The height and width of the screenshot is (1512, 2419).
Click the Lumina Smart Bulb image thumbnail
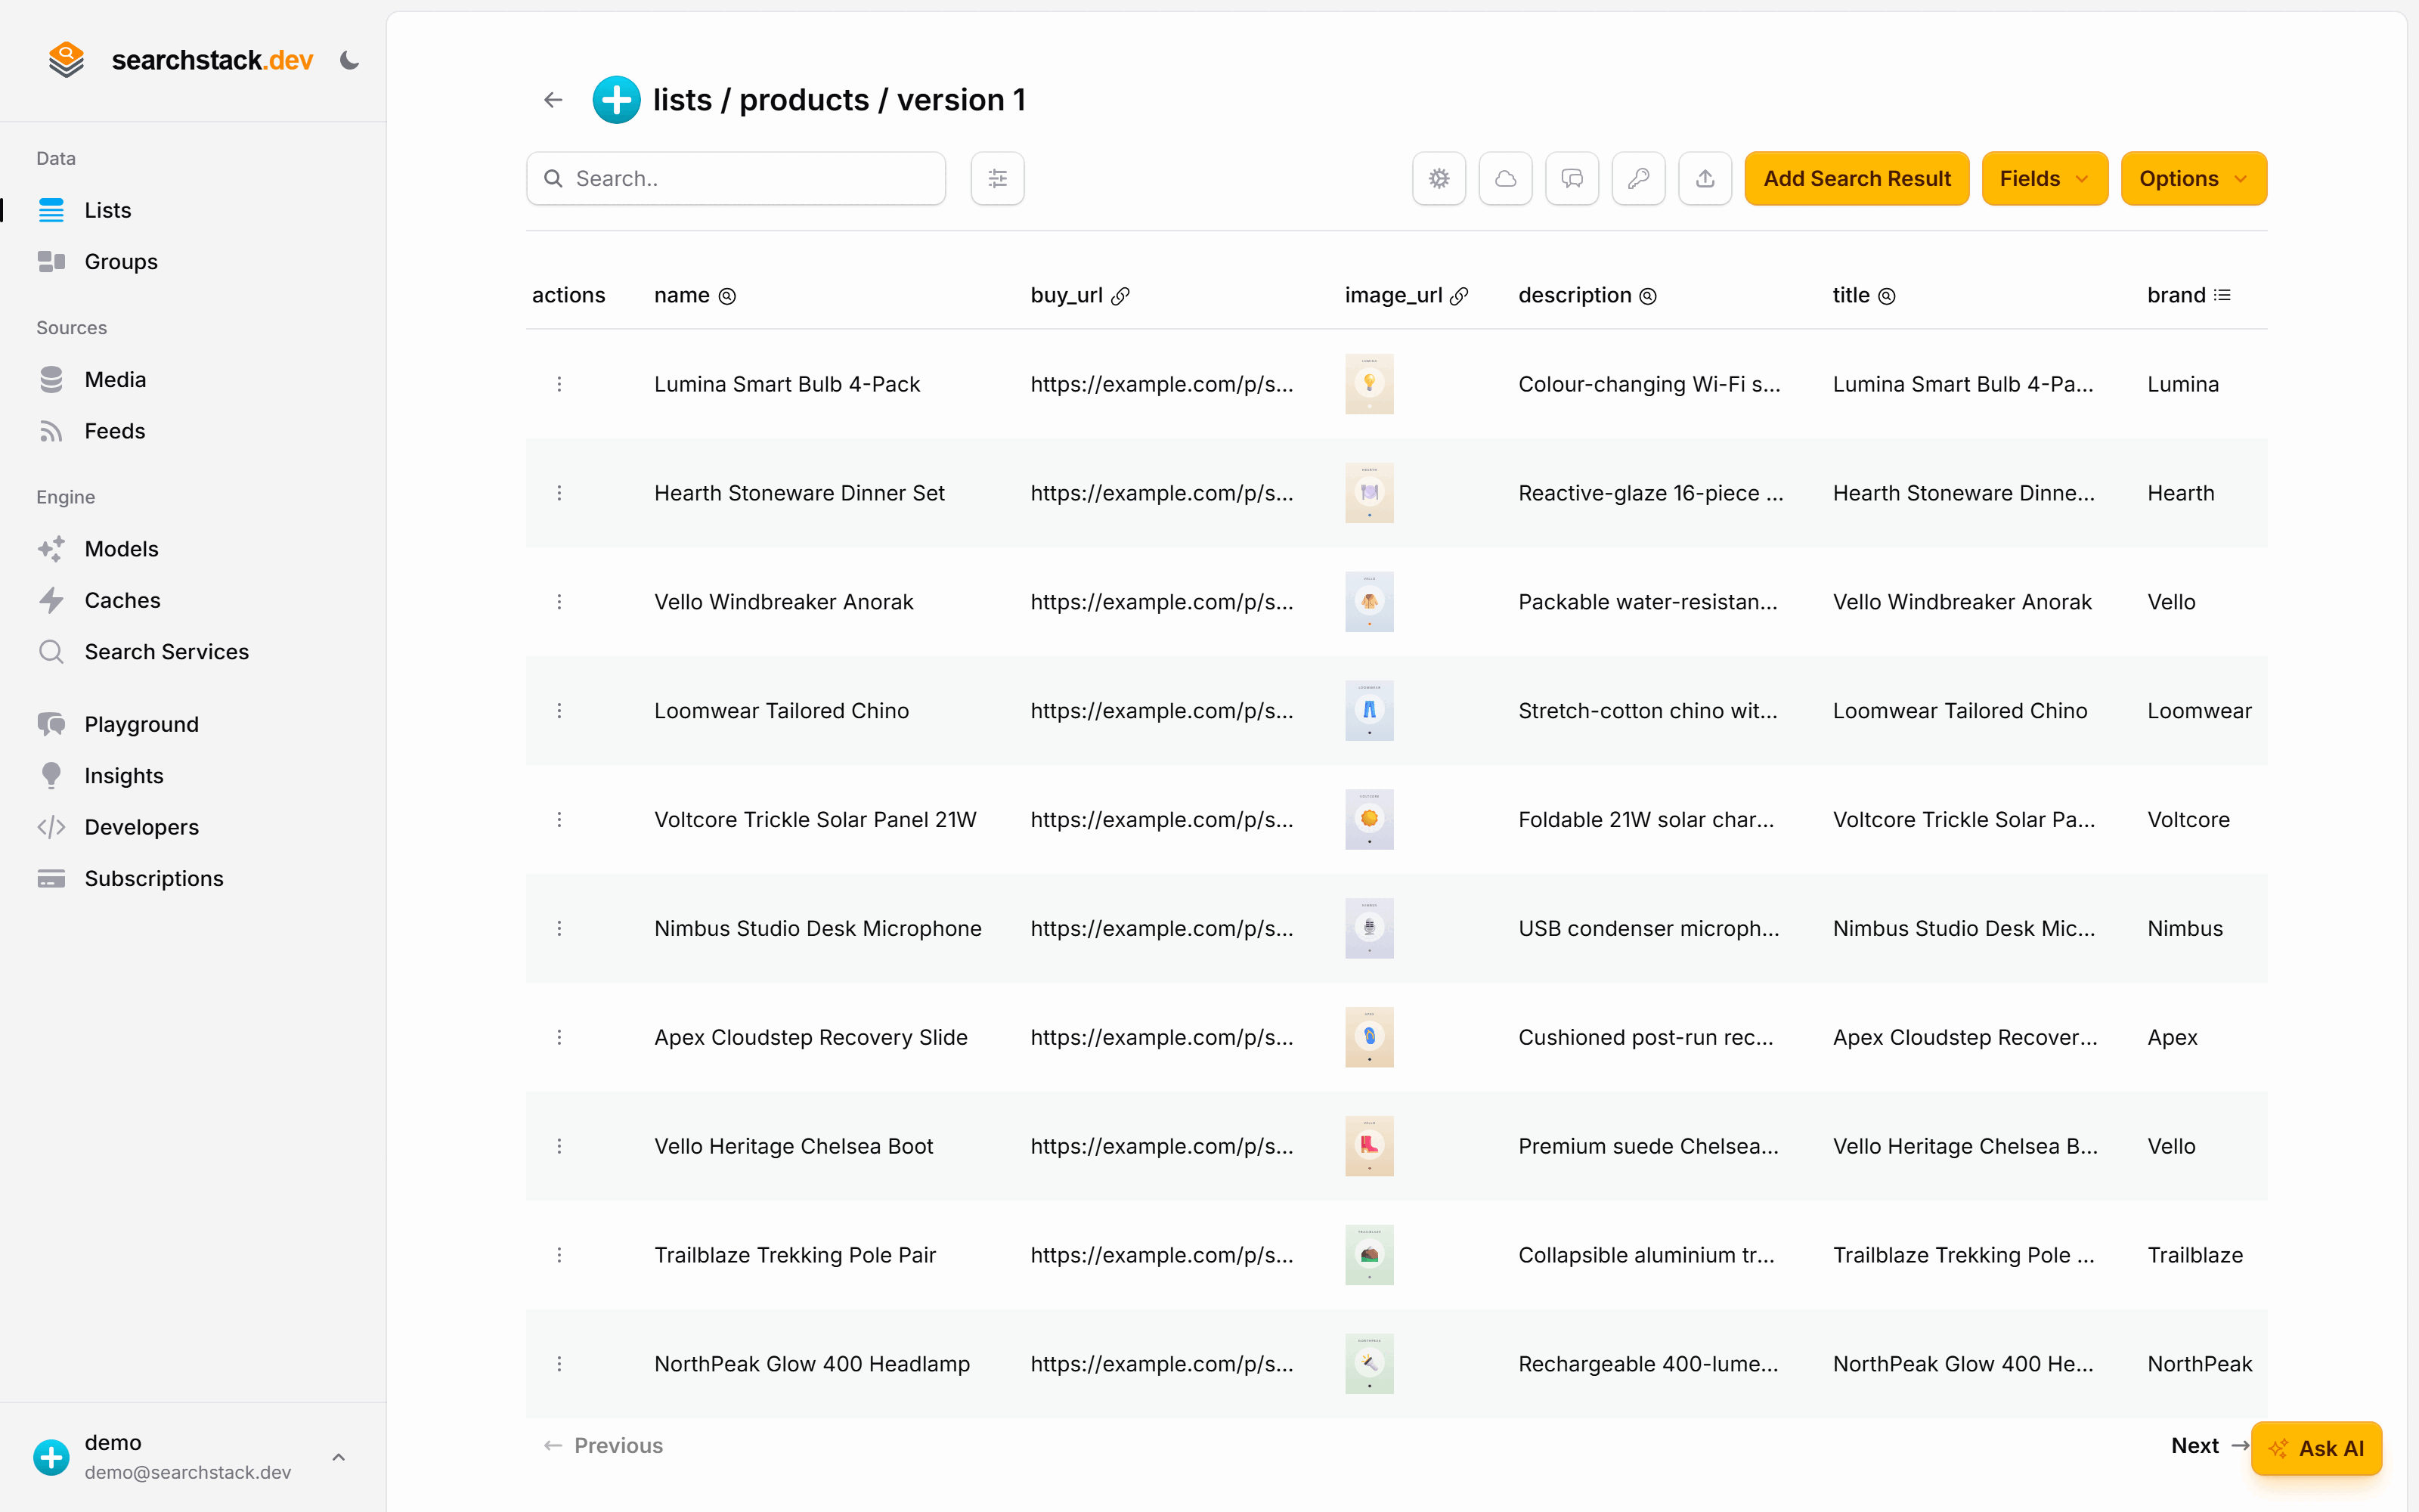click(1370, 384)
